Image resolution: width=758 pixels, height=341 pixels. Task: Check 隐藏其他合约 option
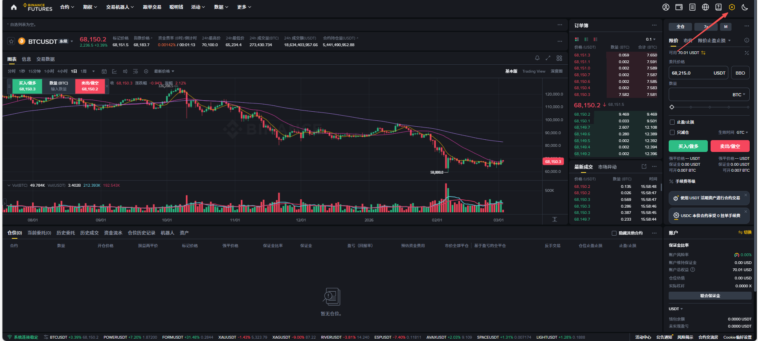point(614,233)
